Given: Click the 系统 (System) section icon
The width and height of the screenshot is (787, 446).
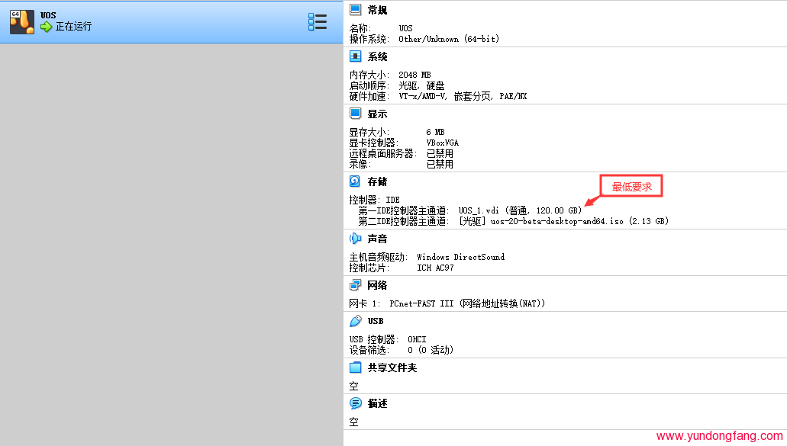Looking at the screenshot, I should 355,56.
